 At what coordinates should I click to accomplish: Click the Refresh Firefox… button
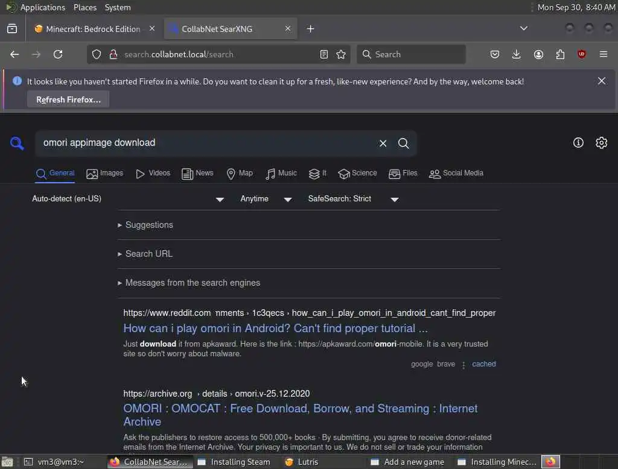pyautogui.click(x=68, y=99)
